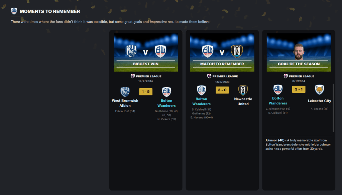342x195 pixels.
Task: Open the 1 - 5 score result
Action: click(x=146, y=92)
